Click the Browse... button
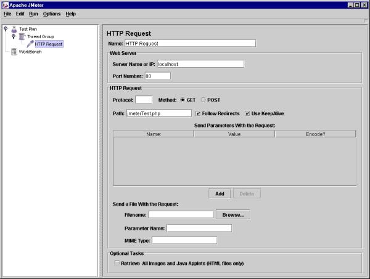 coord(233,215)
